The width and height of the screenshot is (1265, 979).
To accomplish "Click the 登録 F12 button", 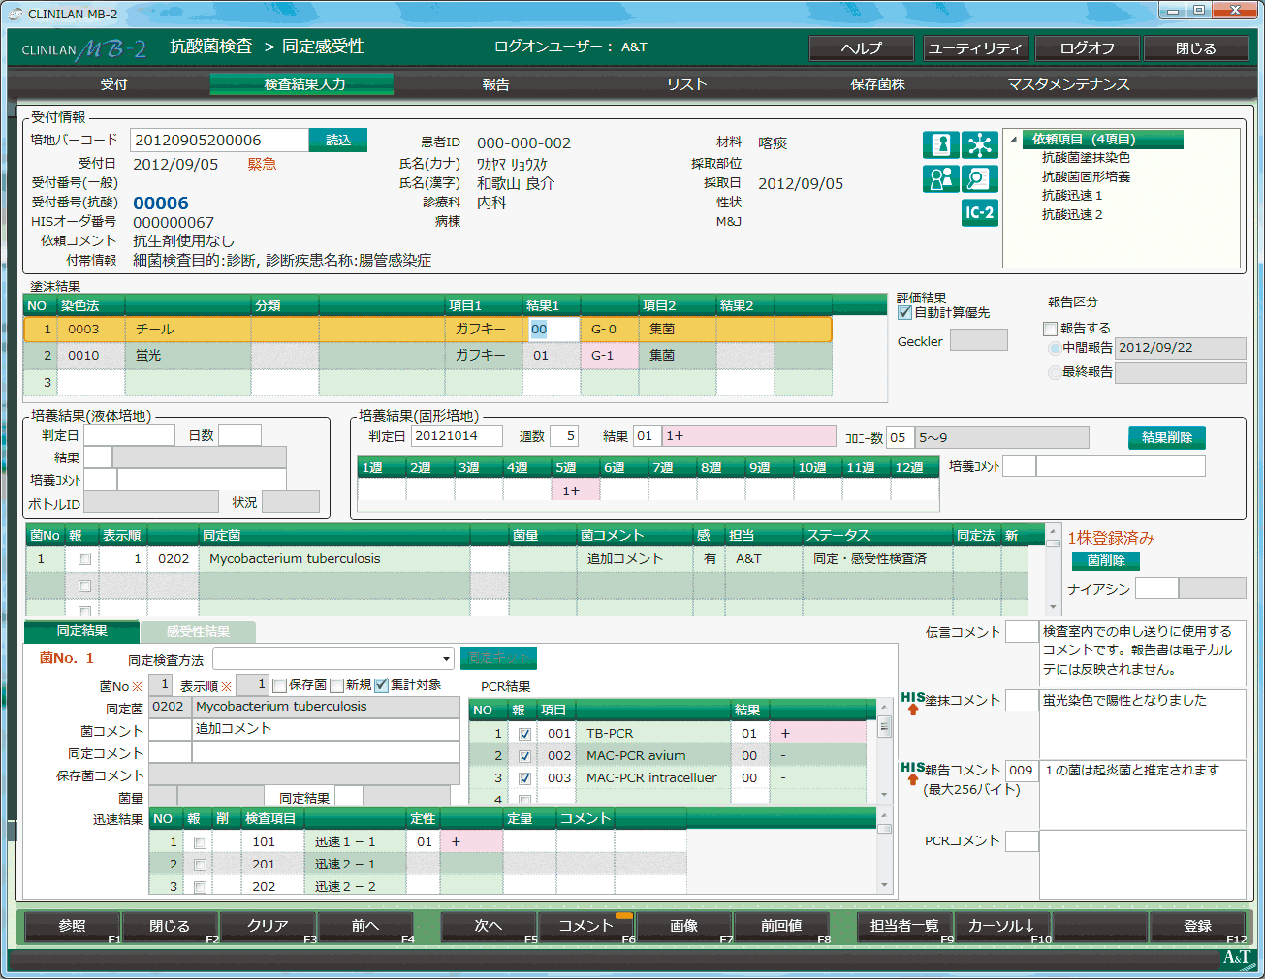I will point(1197,926).
